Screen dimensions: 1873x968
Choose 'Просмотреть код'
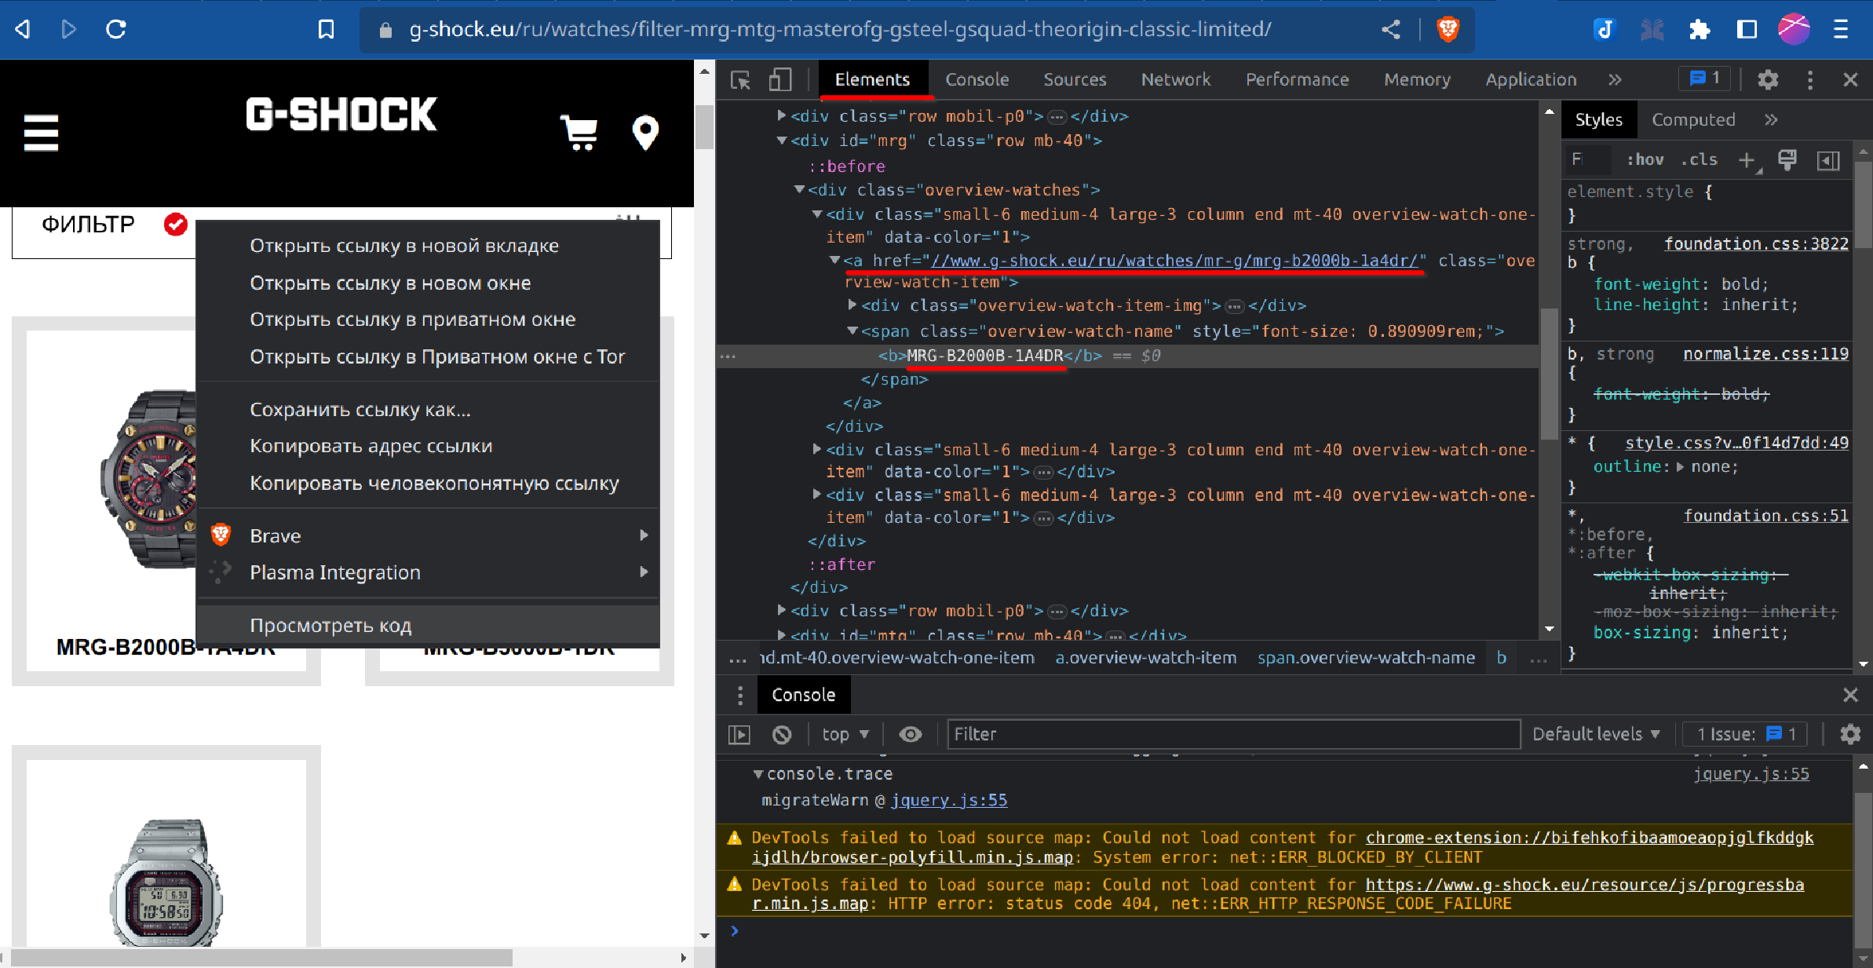(428, 626)
